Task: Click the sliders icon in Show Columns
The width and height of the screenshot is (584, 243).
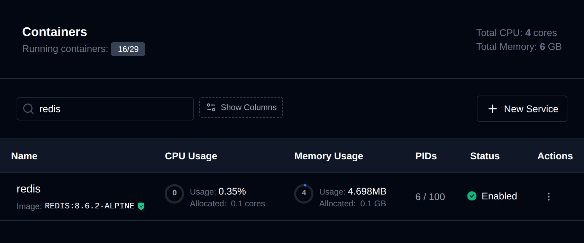Action: 211,107
